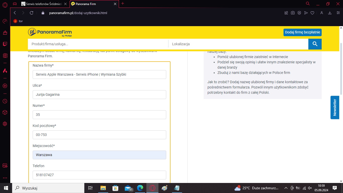
Task: Click Opera GX taskbar icon
Action: [152, 188]
